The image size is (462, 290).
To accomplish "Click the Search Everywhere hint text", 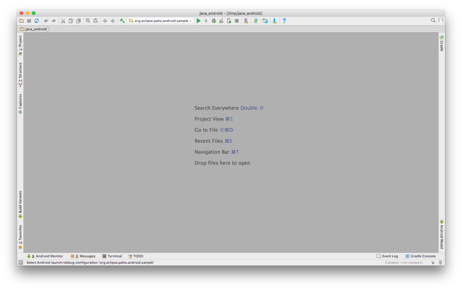I will click(x=229, y=108).
